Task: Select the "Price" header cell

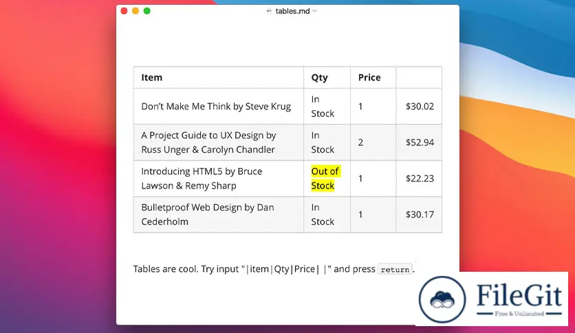Action: (x=373, y=77)
